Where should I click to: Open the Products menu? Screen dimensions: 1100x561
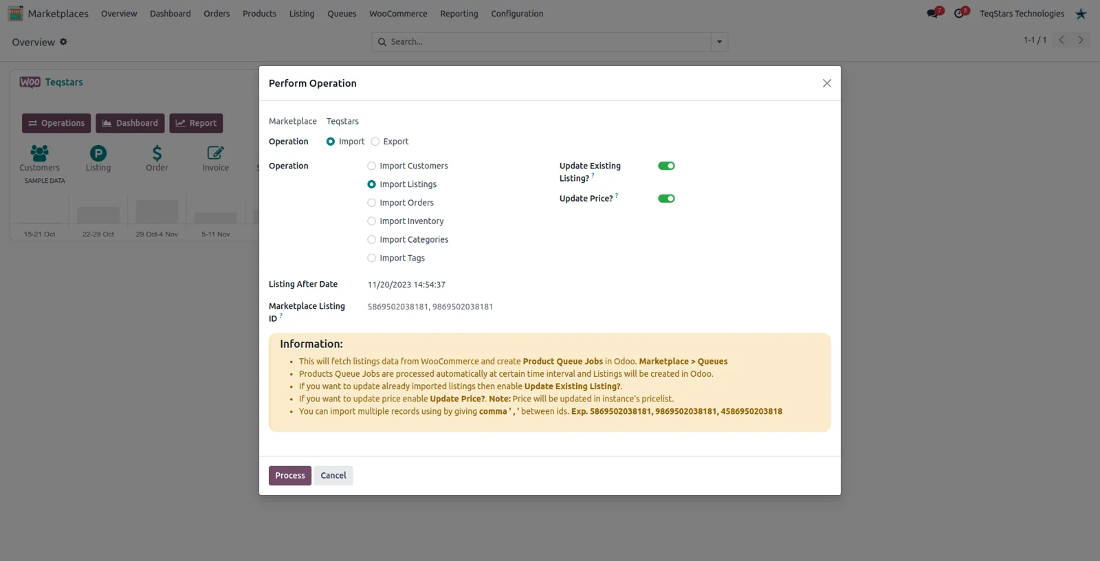click(259, 14)
